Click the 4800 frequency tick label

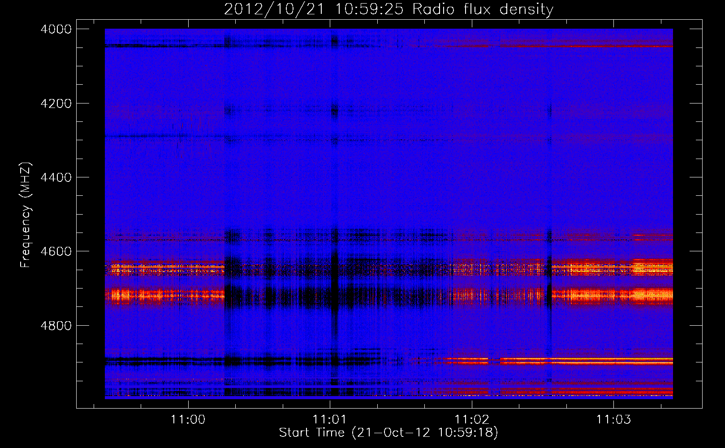56,326
